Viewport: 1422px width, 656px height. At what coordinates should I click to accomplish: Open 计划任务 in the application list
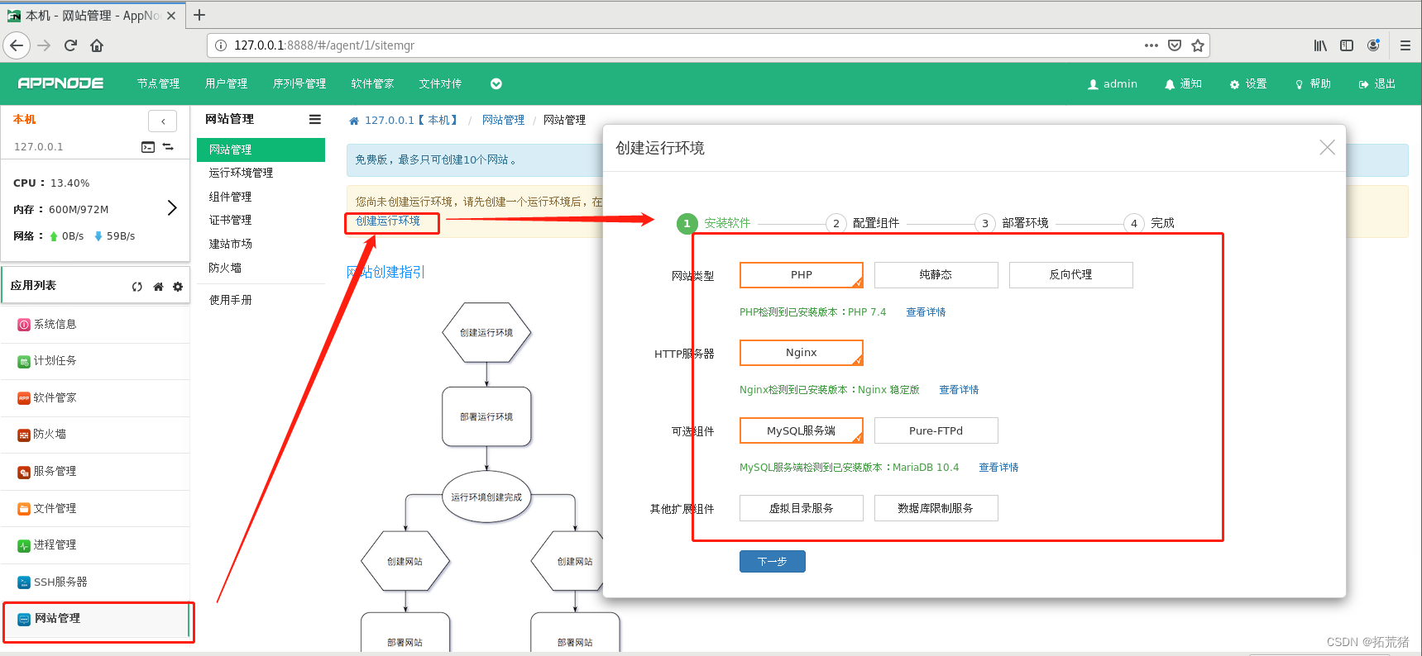95,361
